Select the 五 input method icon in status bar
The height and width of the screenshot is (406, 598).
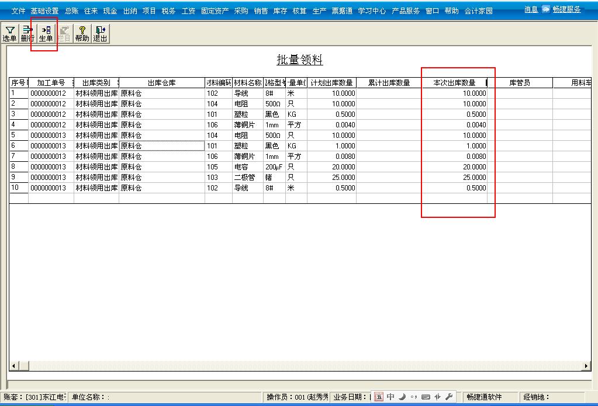coord(379,397)
